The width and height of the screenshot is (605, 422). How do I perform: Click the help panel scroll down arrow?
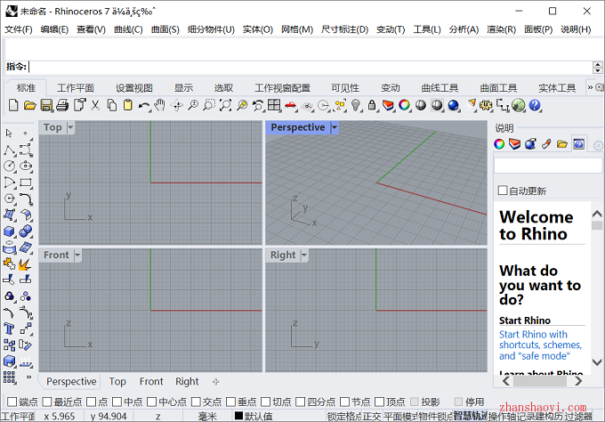pyautogui.click(x=596, y=362)
